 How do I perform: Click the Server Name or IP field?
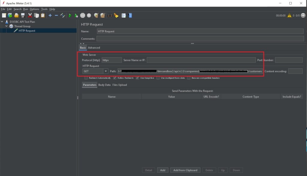tap(201, 60)
